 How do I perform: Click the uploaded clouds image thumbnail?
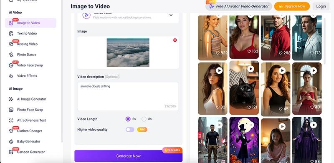[128, 53]
